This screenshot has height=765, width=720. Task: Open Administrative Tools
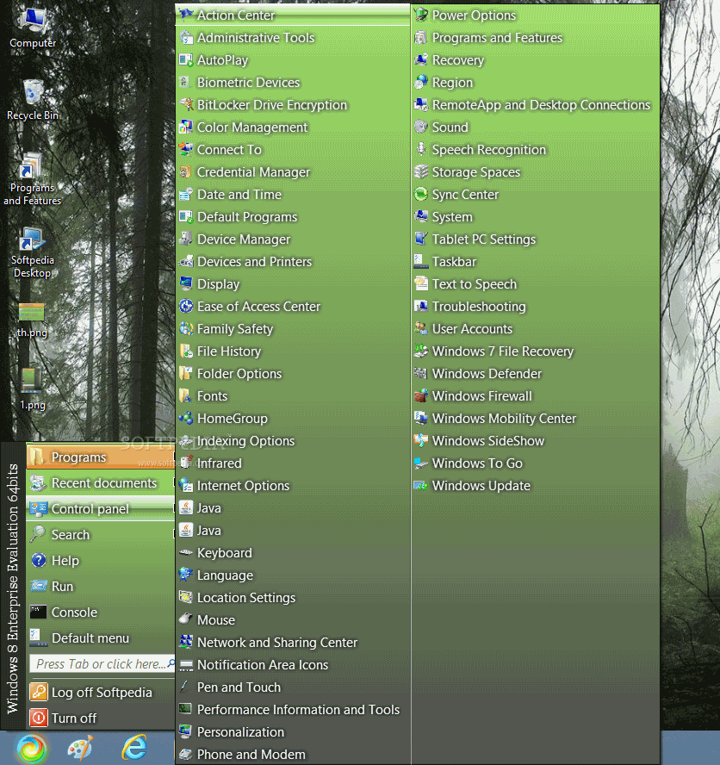pos(293,38)
